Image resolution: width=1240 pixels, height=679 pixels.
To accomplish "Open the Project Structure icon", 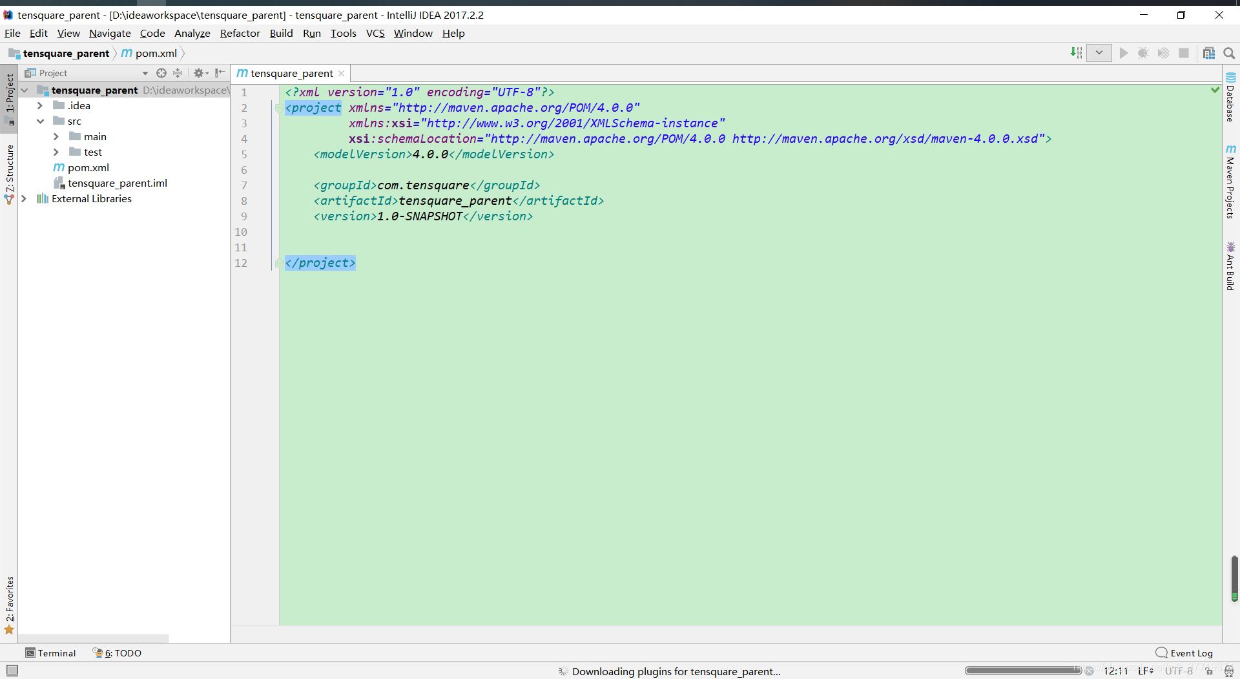I will pos(1209,53).
